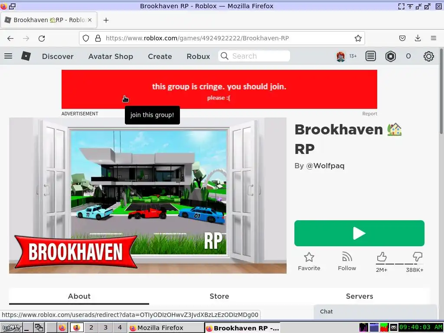Click the IceWM start menu button
The height and width of the screenshot is (333, 444).
[x=11, y=328]
